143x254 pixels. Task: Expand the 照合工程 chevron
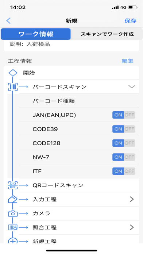click(x=132, y=227)
